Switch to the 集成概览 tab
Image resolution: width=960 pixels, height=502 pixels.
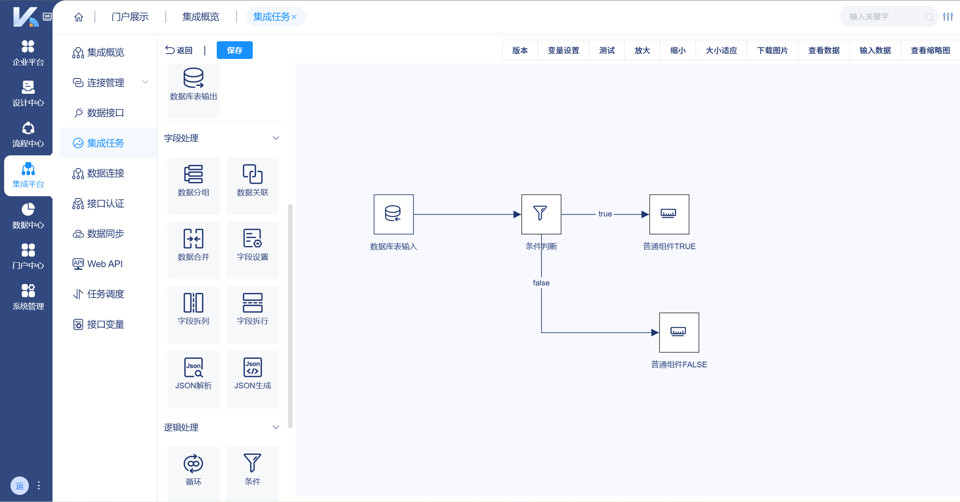coord(201,17)
